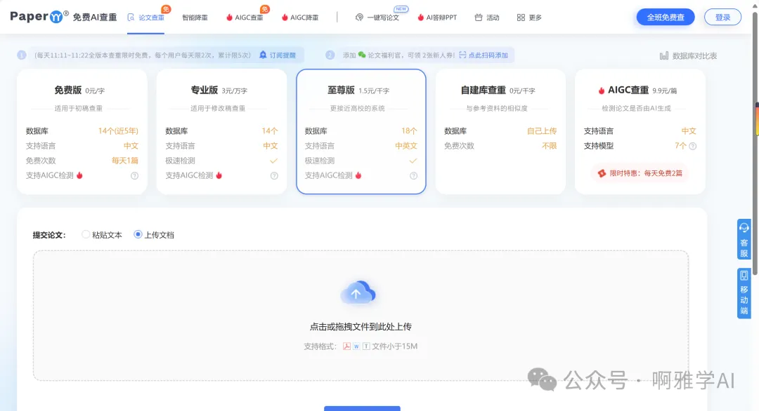Click the 订阅提醒 bell reminder
Screen dimensions: 759x411
[x=278, y=55]
